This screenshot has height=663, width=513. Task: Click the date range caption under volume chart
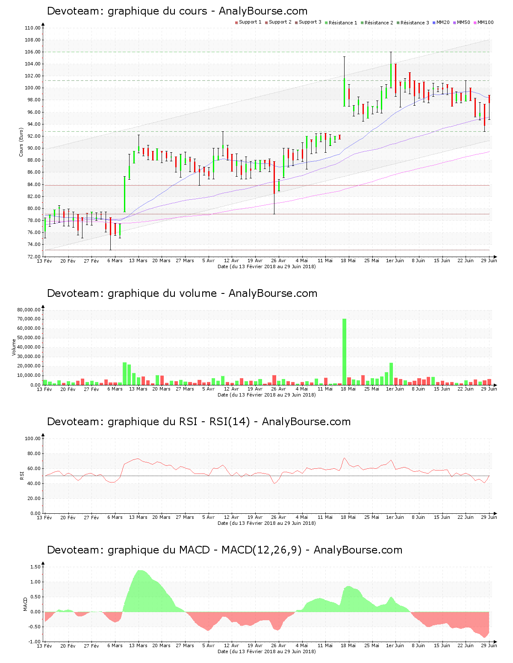click(267, 395)
